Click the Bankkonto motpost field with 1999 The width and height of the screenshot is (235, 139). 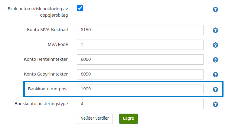point(140,89)
